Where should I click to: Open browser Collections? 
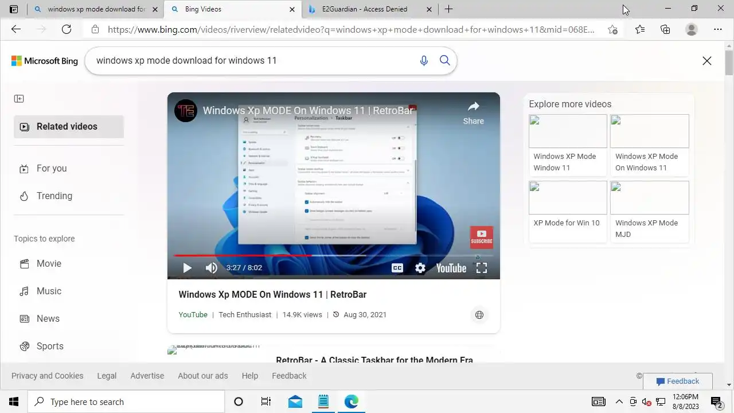pos(665,29)
